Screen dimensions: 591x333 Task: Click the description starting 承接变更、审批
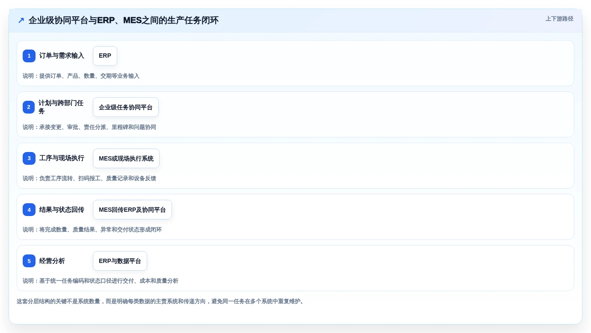pyautogui.click(x=89, y=127)
